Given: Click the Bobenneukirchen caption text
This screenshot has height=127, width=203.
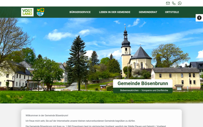Looking at the screenshot, I should pos(144,90).
